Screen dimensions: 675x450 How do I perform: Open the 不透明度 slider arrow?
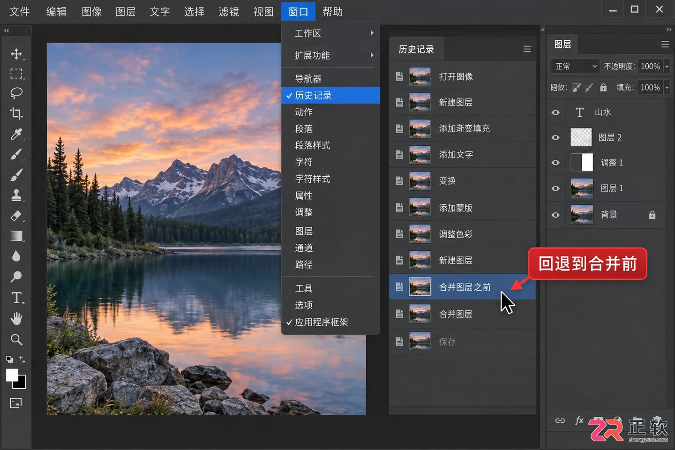pyautogui.click(x=667, y=67)
